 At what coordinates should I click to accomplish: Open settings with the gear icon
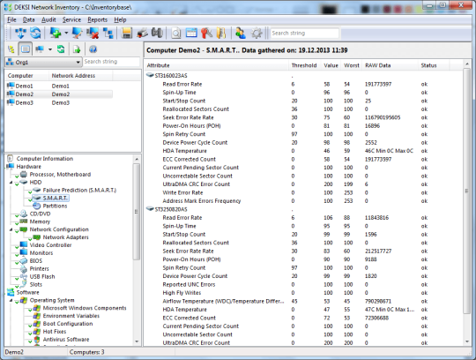pyautogui.click(x=257, y=33)
